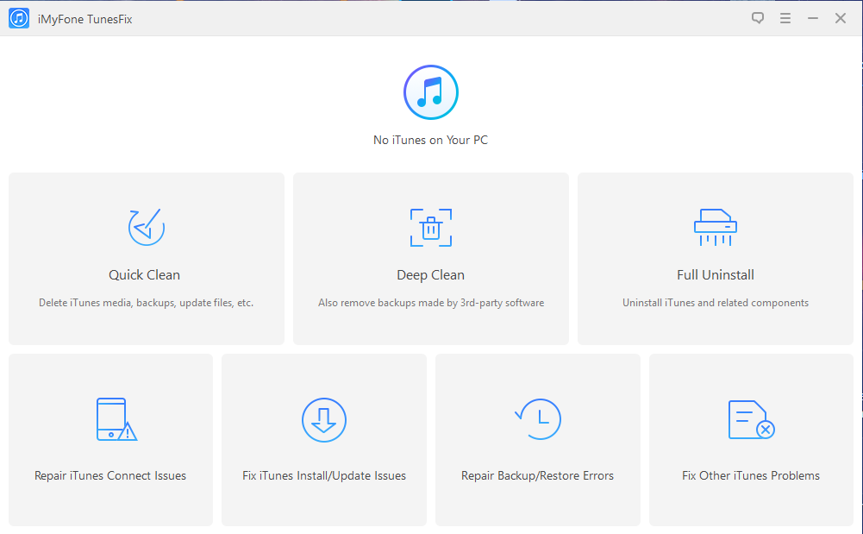This screenshot has height=534, width=863.
Task: Open the Fix Other iTunes Problems document icon
Action: [750, 420]
